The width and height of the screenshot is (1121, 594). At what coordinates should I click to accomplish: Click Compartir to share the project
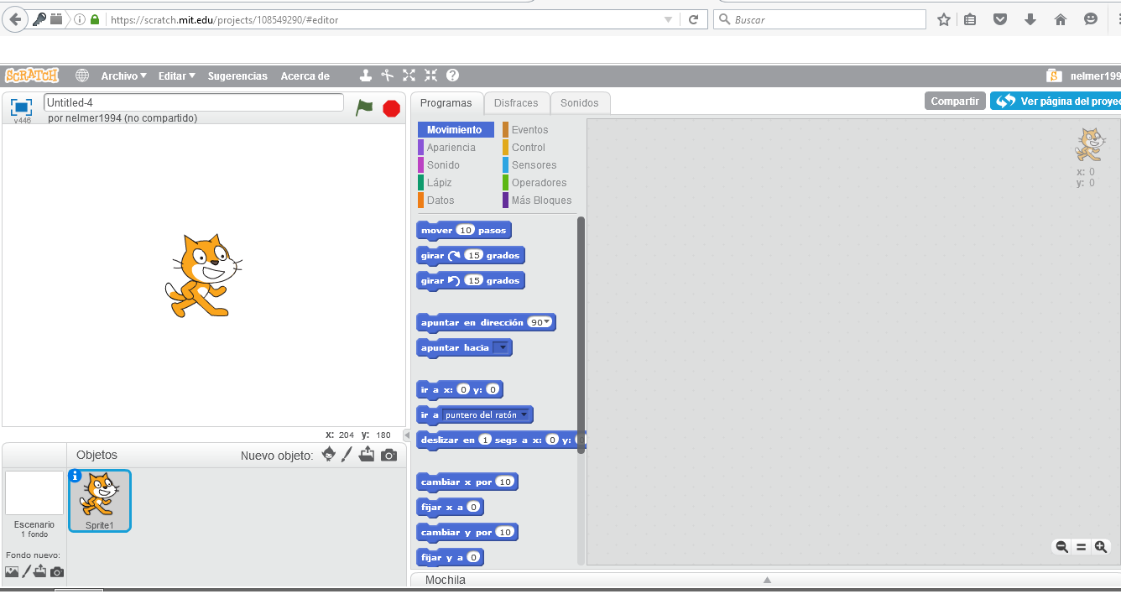(x=955, y=100)
